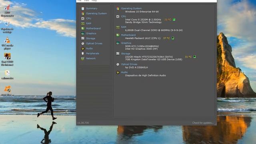Click the '6,00GB Dual-Channel DDR3' RAM line
256x144 pixels.
tap(154, 30)
